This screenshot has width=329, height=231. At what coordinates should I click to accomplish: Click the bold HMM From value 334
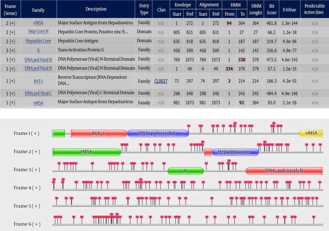(229, 69)
